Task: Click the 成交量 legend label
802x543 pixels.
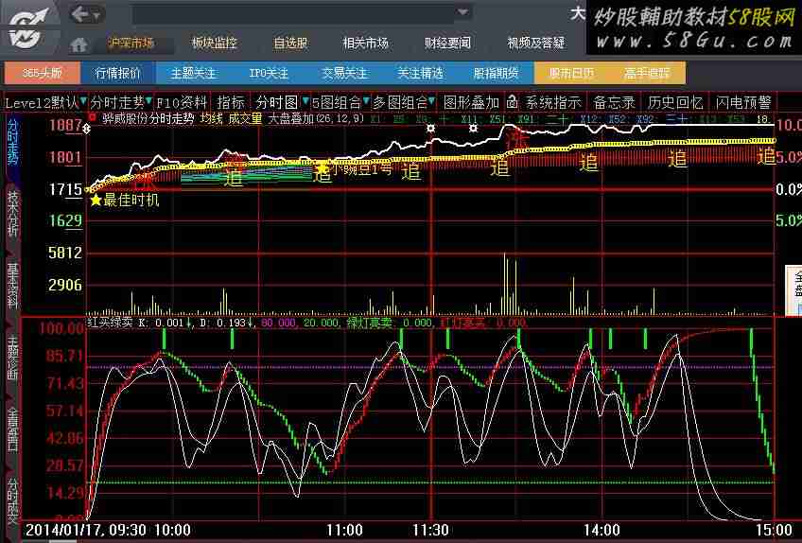Action: [245, 119]
